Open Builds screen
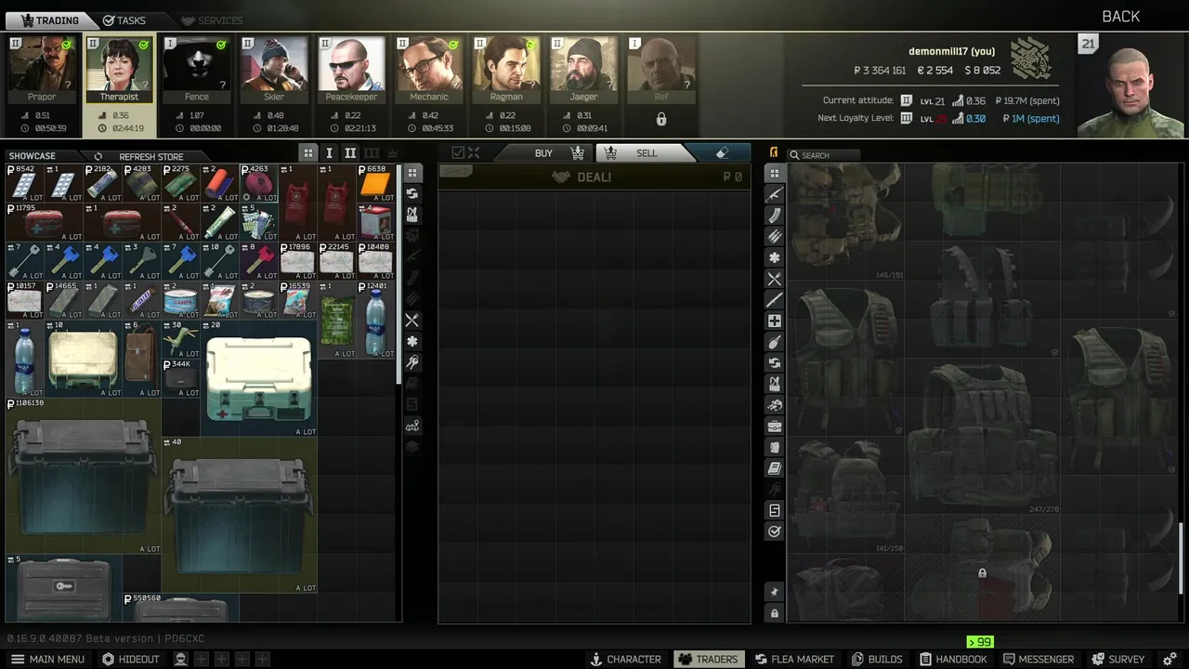Viewport: 1189px width, 669px height. point(877,659)
